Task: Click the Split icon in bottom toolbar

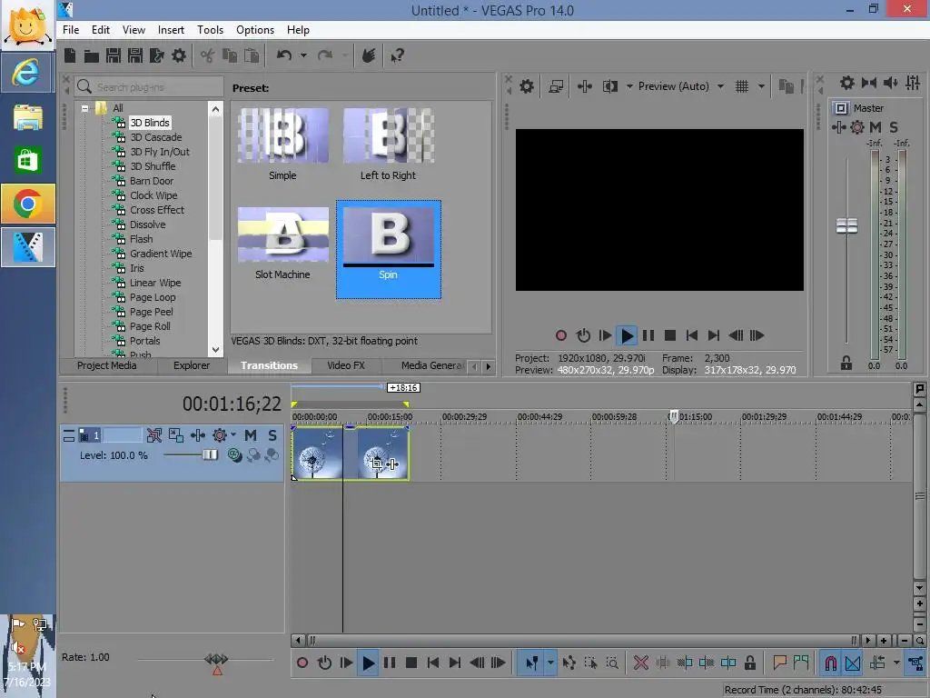Action: pos(728,663)
